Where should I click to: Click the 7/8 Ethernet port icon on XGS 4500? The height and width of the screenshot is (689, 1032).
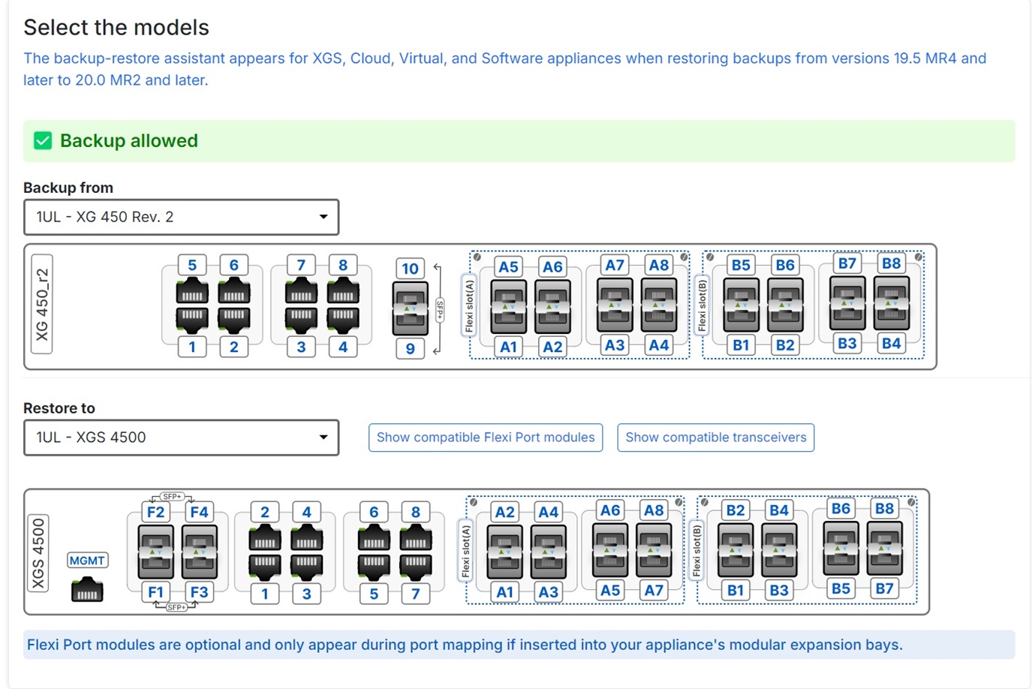416,553
